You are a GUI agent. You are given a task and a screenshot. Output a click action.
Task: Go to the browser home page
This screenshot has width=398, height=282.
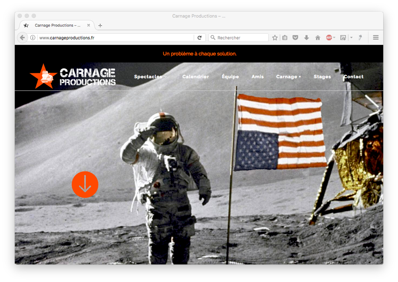(x=318, y=38)
